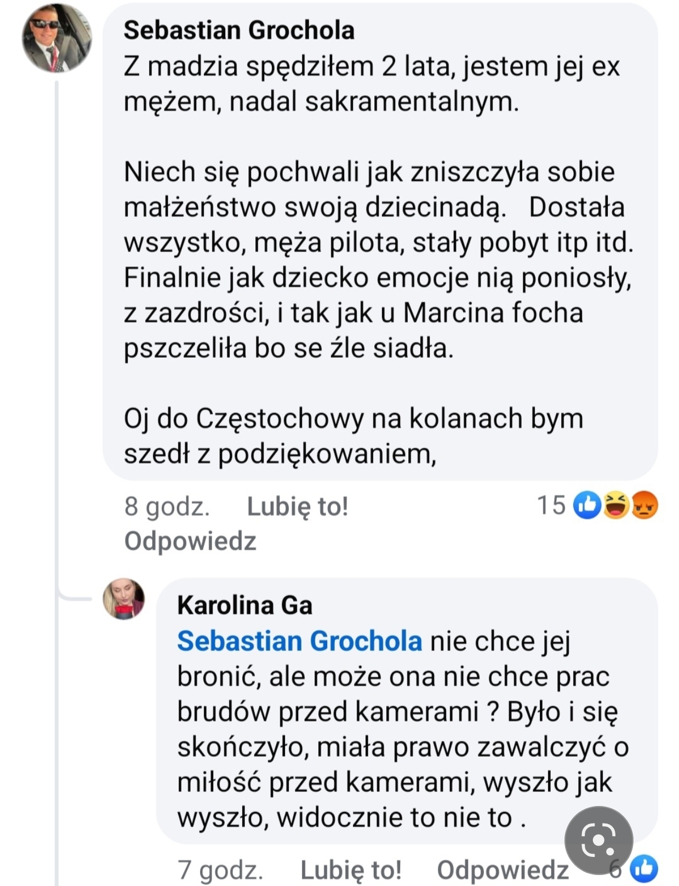Reply to Sebastian's comment via "Odpowiedz"
This screenshot has width=679, height=886.
190,541
